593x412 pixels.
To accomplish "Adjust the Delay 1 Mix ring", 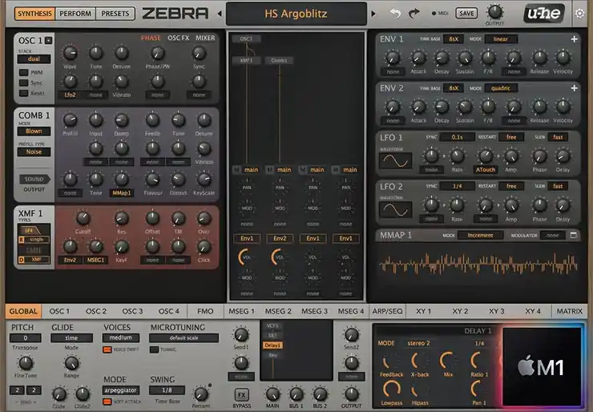I will click(448, 361).
